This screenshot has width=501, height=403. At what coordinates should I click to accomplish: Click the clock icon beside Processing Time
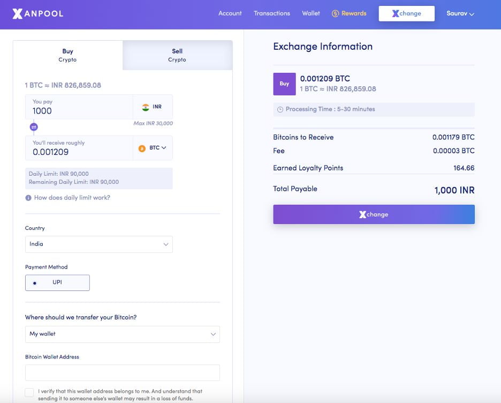[280, 109]
